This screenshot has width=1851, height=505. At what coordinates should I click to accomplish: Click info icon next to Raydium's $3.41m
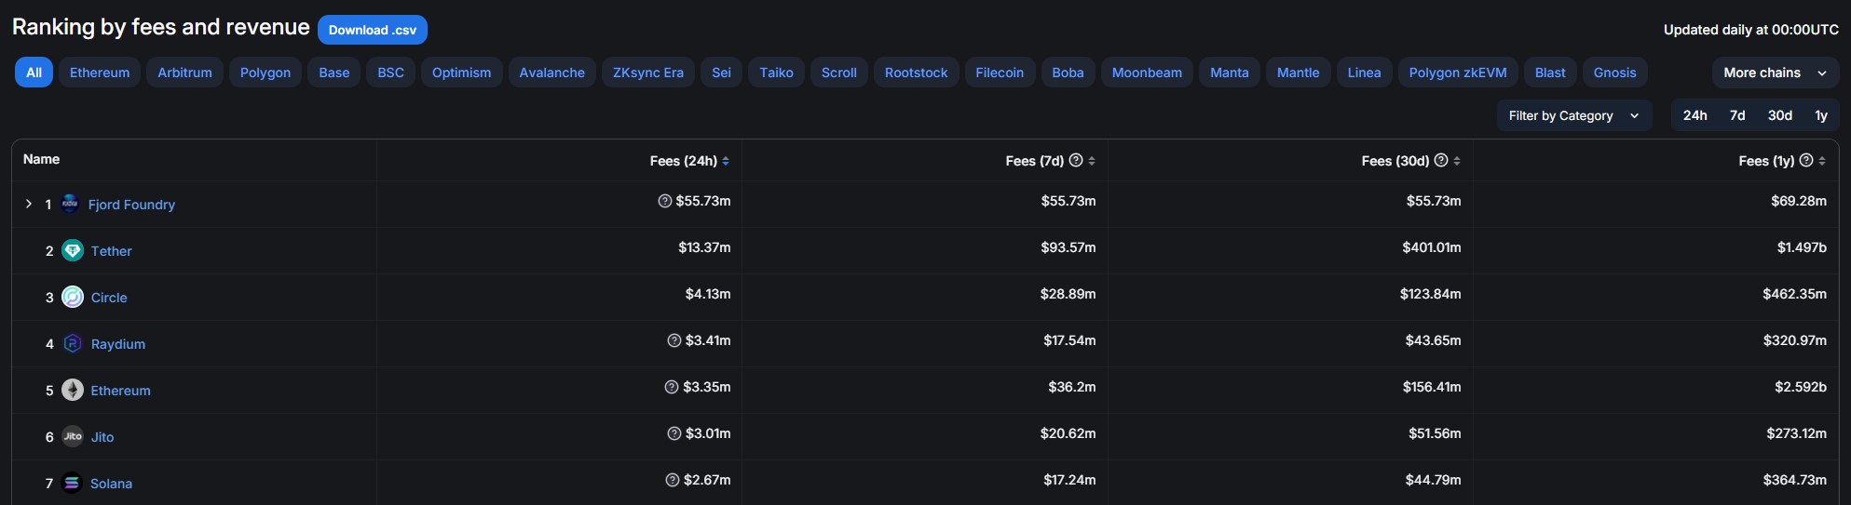(674, 340)
